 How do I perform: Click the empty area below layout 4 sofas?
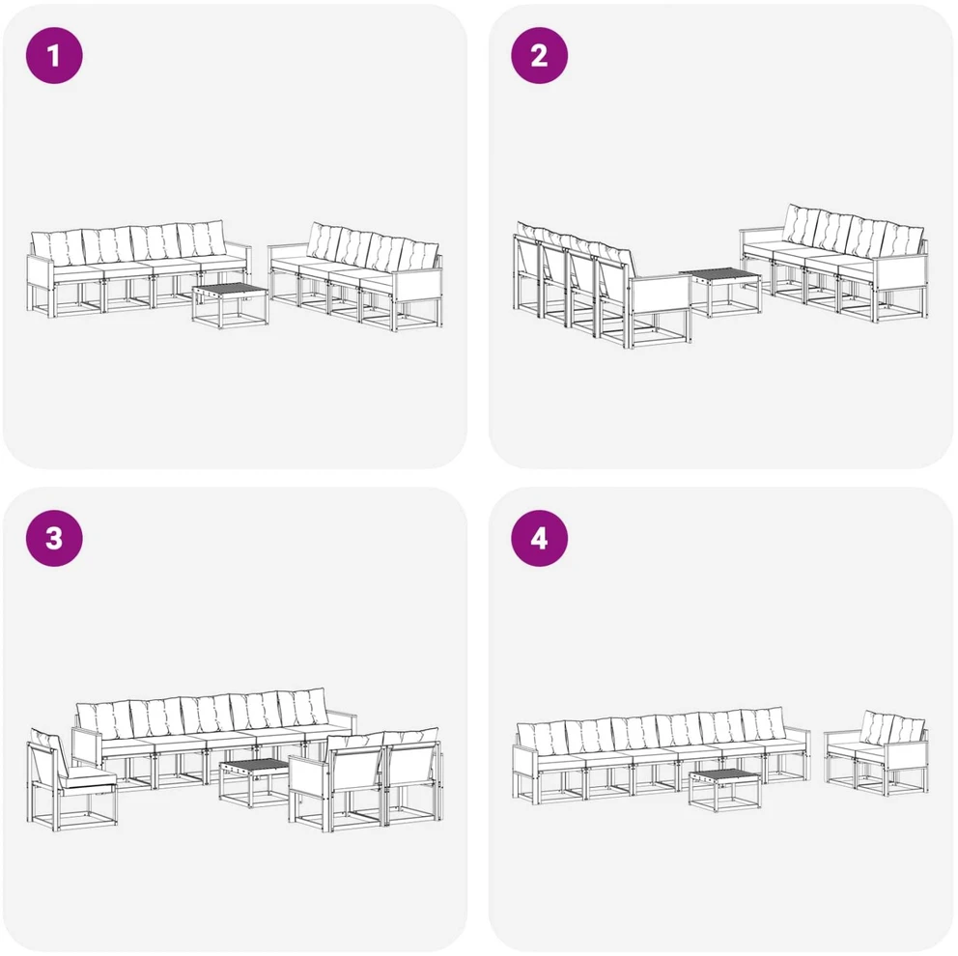(721, 880)
